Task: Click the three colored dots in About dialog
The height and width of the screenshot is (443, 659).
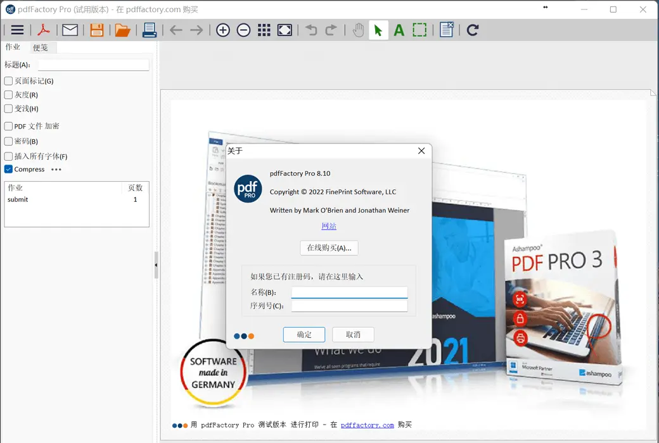Action: [244, 336]
